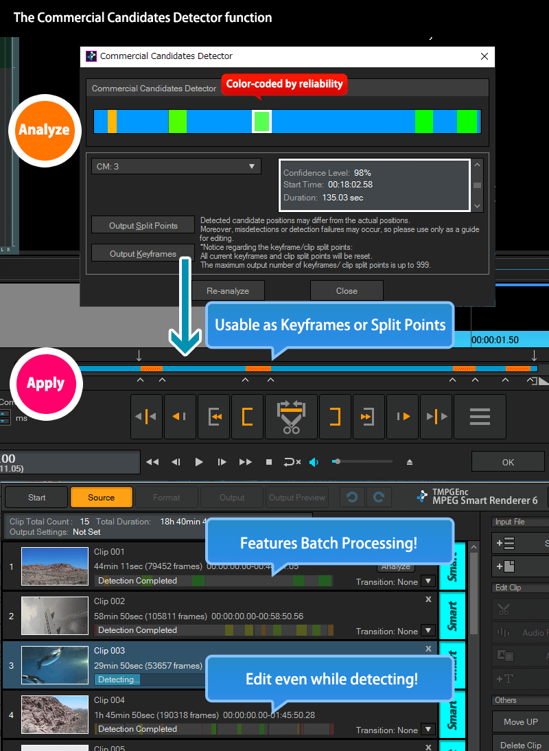The width and height of the screenshot is (549, 751).
Task: Open the Output stage tab
Action: pos(232,498)
